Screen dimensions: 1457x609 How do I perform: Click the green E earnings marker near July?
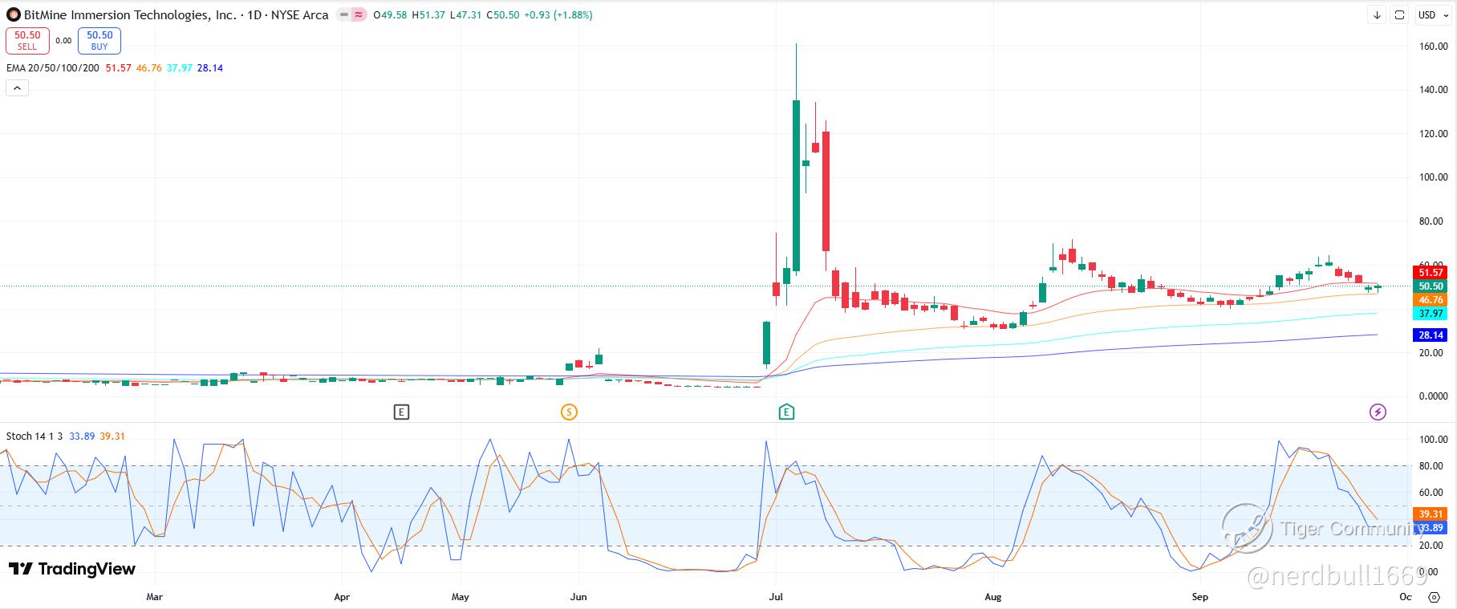pos(786,412)
